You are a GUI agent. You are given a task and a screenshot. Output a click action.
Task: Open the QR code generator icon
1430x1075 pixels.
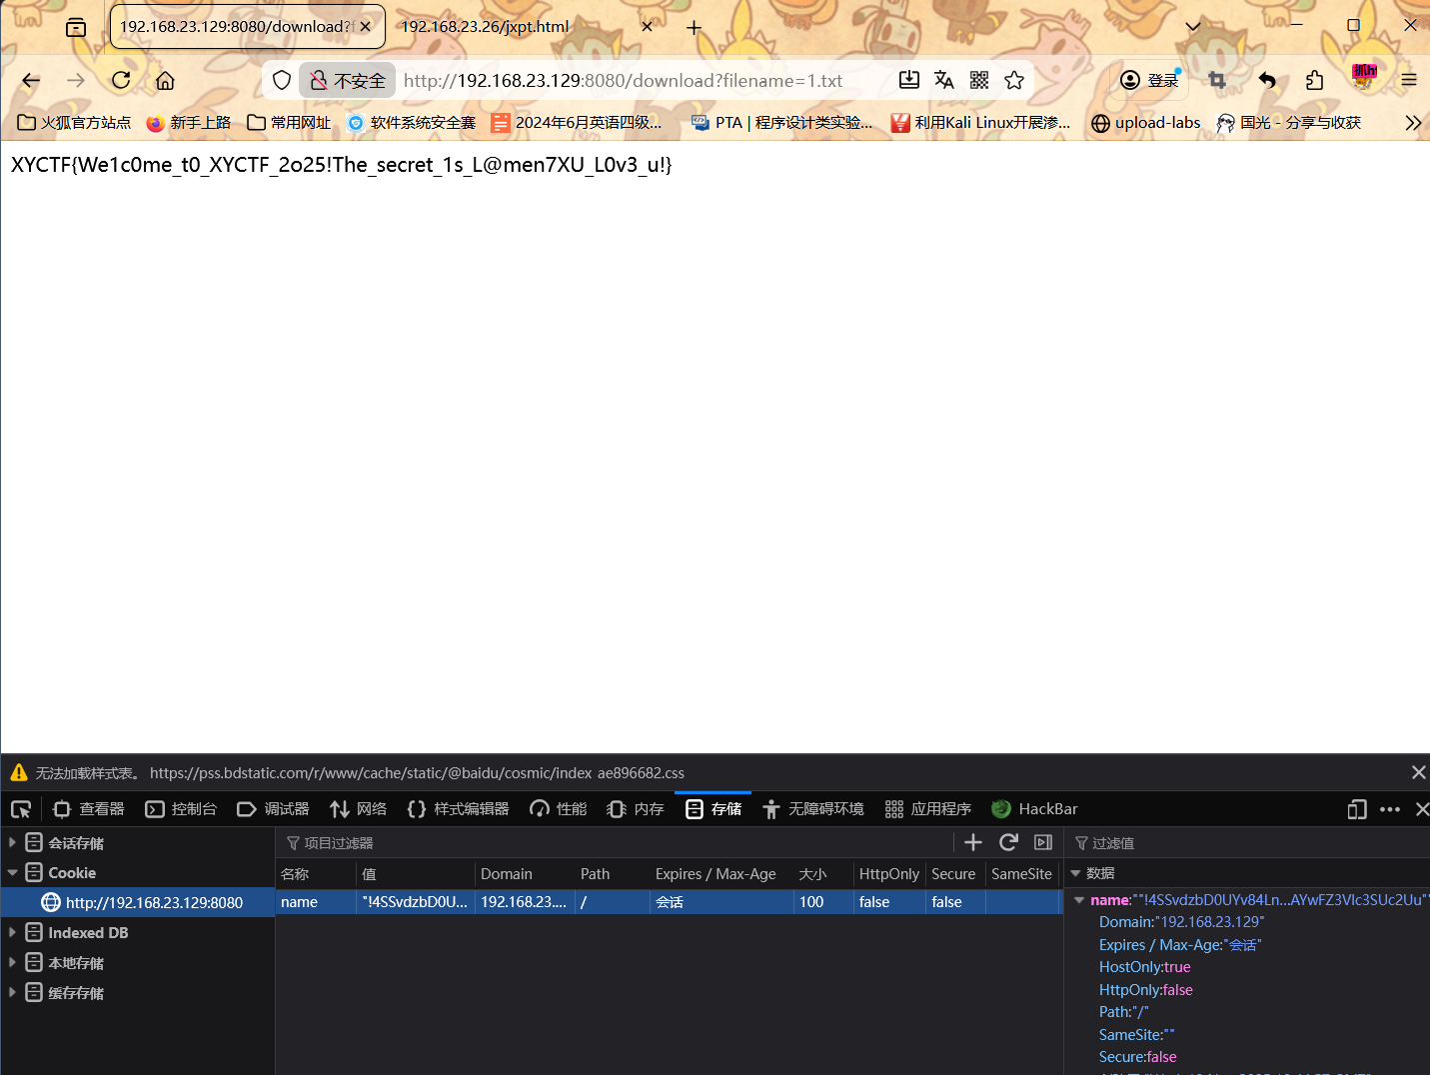coord(979,81)
